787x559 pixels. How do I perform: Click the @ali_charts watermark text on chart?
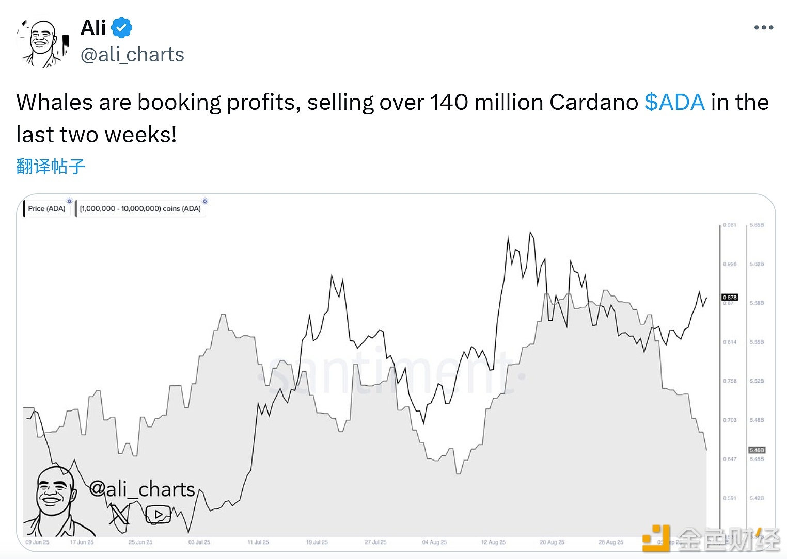point(142,489)
